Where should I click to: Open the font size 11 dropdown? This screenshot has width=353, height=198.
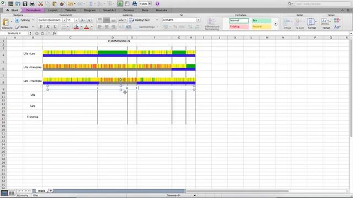(76, 20)
